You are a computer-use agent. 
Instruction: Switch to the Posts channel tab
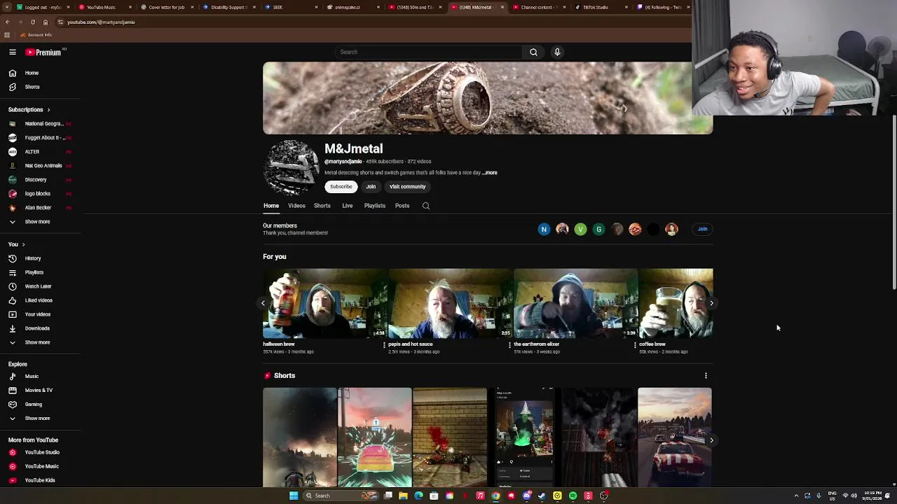[x=402, y=206]
